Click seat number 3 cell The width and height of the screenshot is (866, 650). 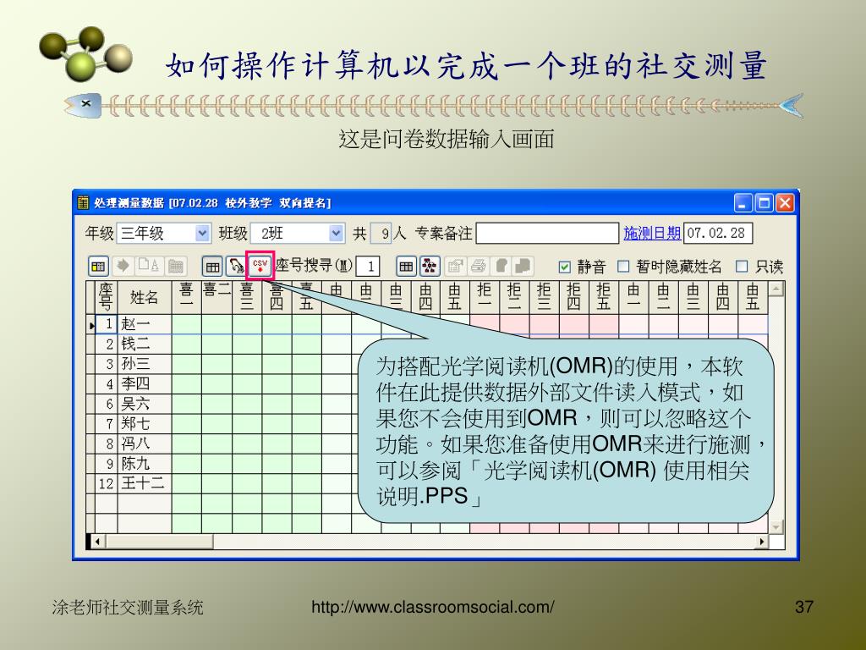click(106, 364)
